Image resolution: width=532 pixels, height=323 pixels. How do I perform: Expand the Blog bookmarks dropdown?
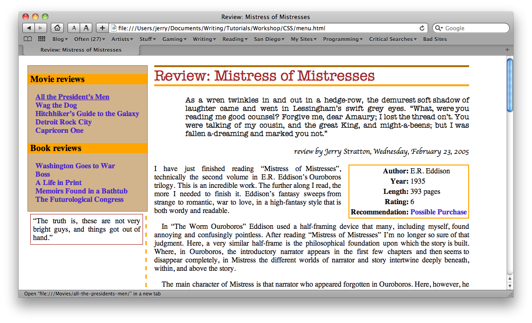tap(60, 39)
